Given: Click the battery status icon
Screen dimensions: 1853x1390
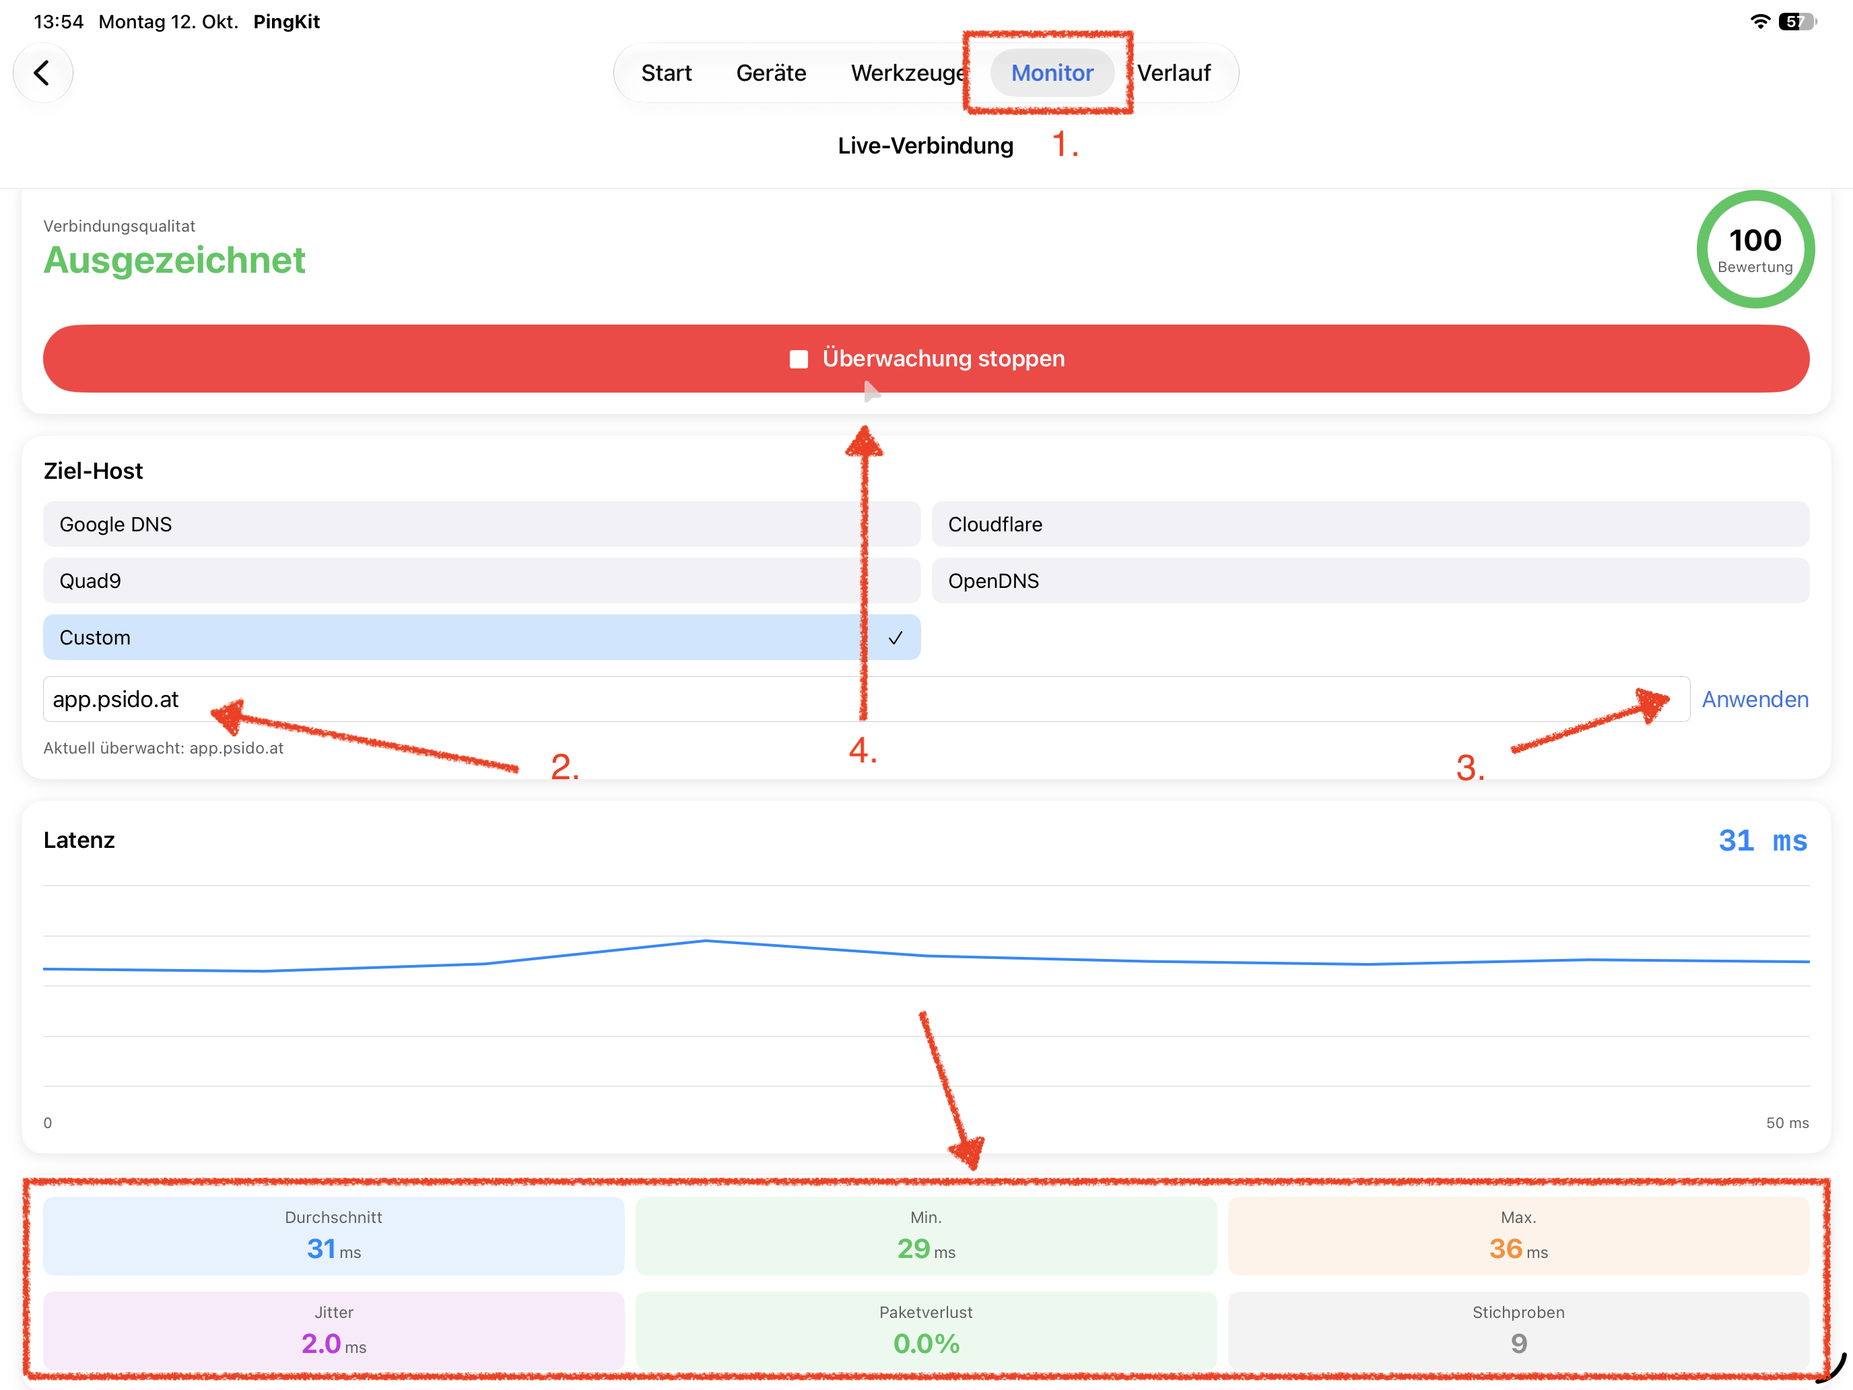Looking at the screenshot, I should pos(1798,22).
